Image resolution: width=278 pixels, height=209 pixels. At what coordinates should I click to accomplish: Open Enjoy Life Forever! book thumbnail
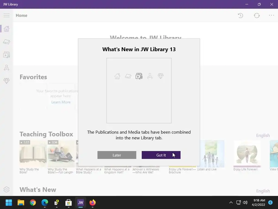click(x=247, y=154)
